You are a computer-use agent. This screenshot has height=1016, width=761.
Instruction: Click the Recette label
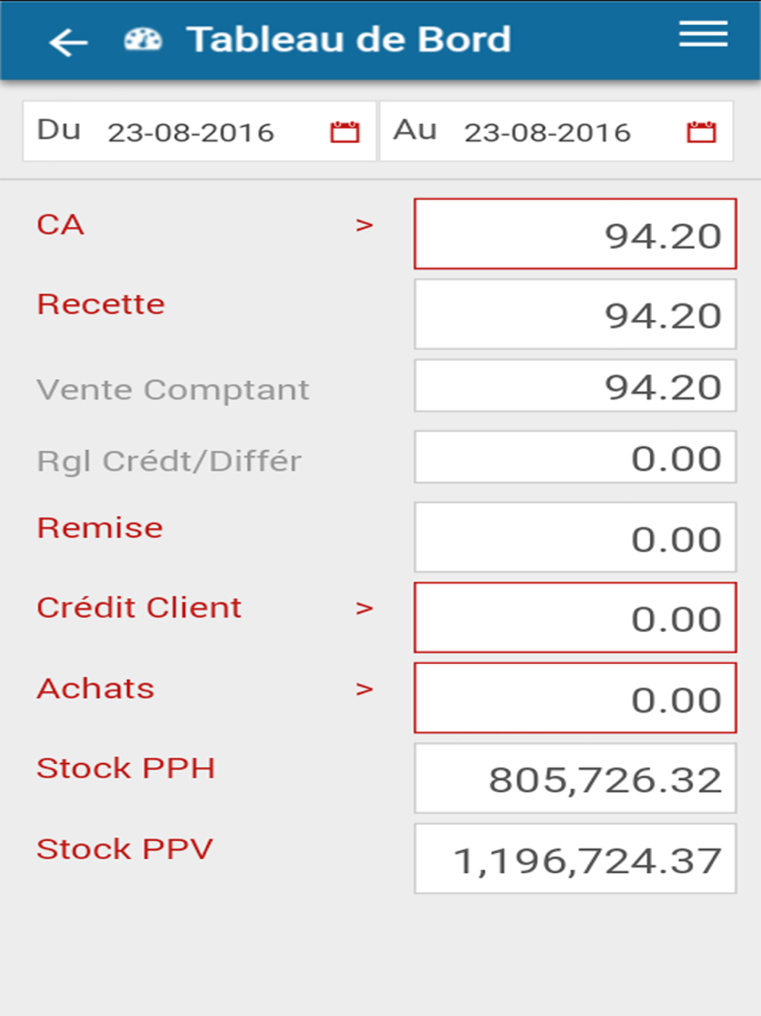point(100,305)
